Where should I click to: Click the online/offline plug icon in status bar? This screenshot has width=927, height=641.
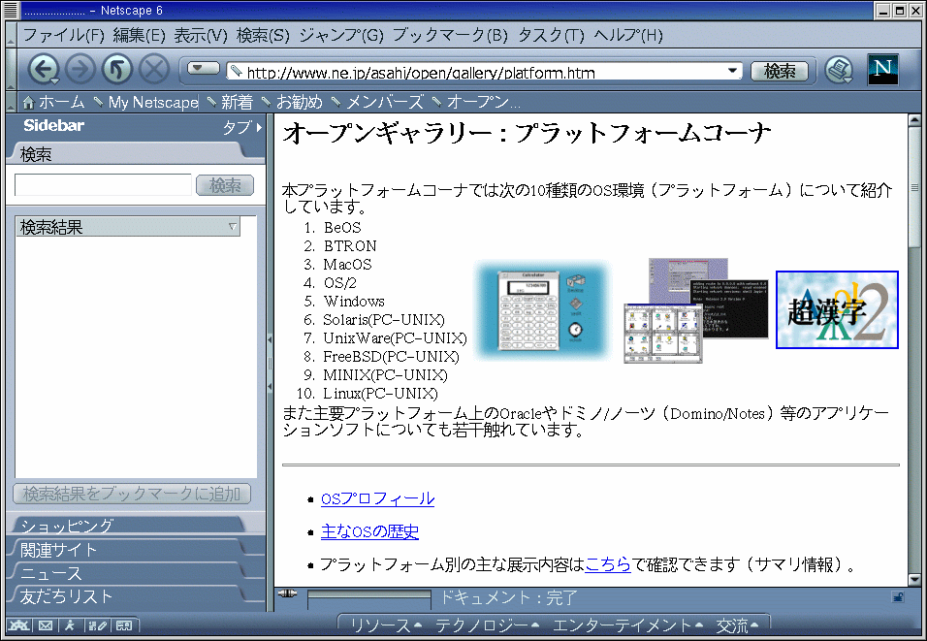pos(288,593)
